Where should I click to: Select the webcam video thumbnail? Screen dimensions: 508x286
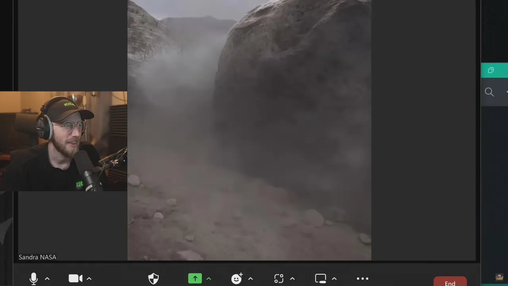point(63,141)
